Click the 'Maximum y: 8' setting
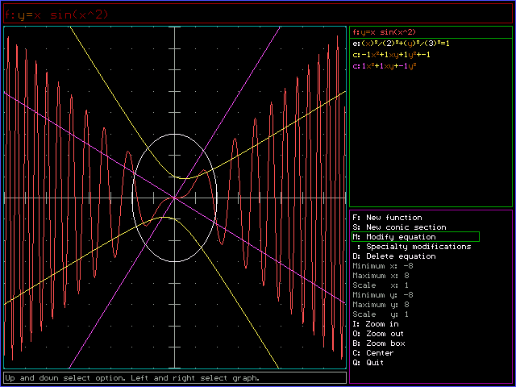The width and height of the screenshot is (516, 387). (x=381, y=305)
